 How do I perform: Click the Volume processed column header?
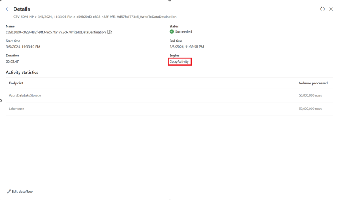313,83
